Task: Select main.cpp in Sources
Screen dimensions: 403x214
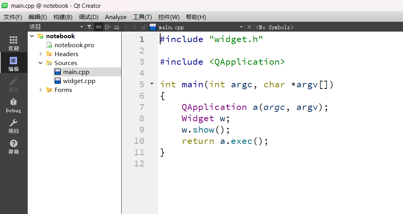Action: pos(76,72)
